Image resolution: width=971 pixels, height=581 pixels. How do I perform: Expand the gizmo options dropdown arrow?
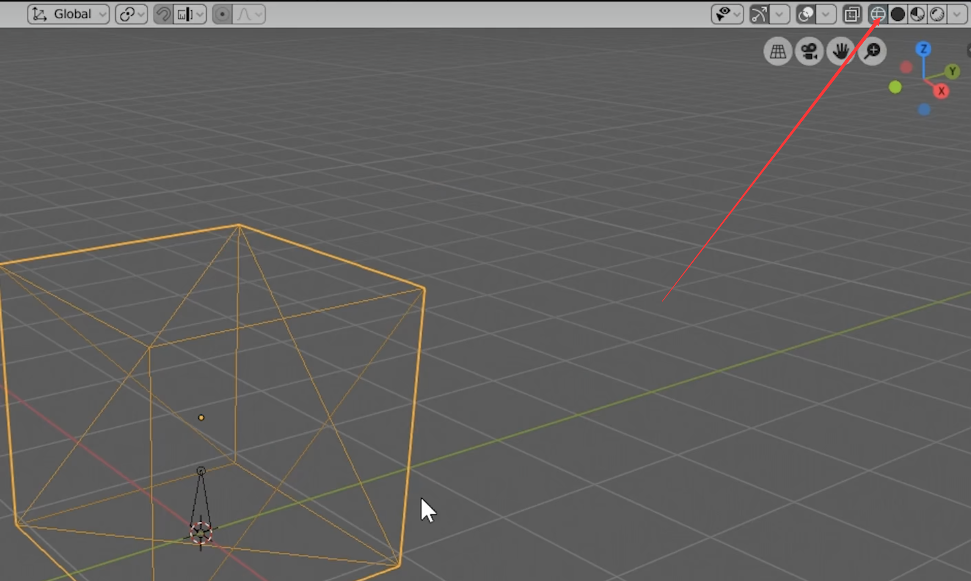pos(780,14)
